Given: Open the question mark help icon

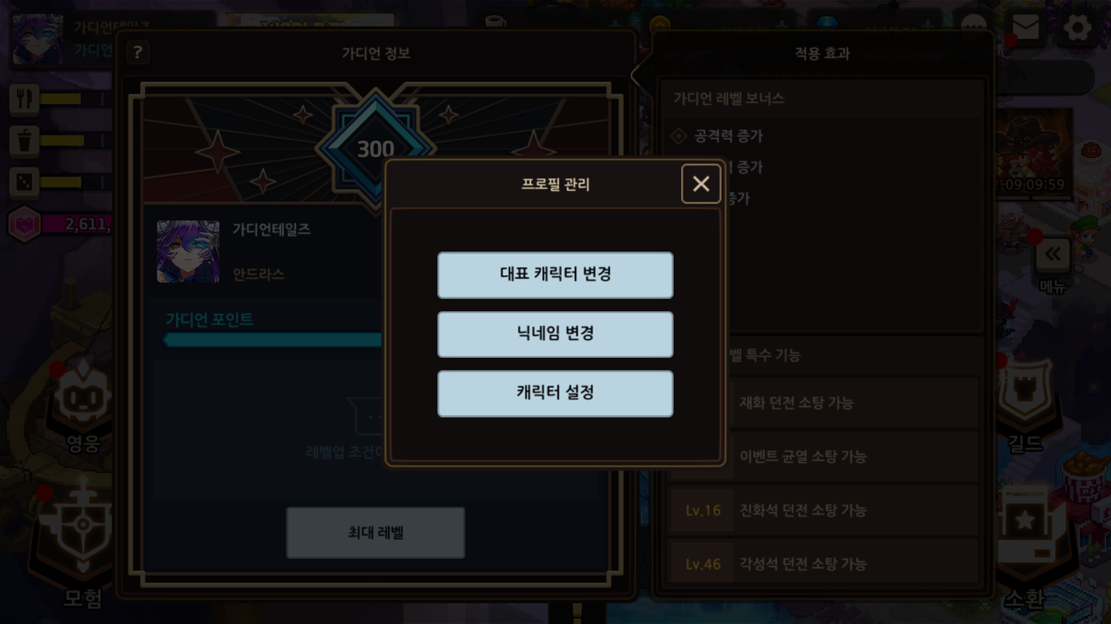Looking at the screenshot, I should tap(138, 52).
